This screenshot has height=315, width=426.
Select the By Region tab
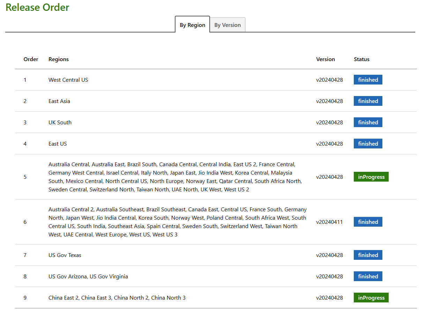192,25
